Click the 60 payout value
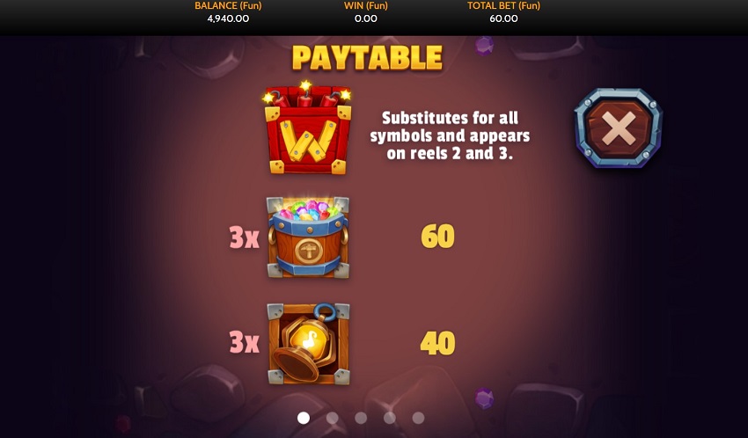 438,237
